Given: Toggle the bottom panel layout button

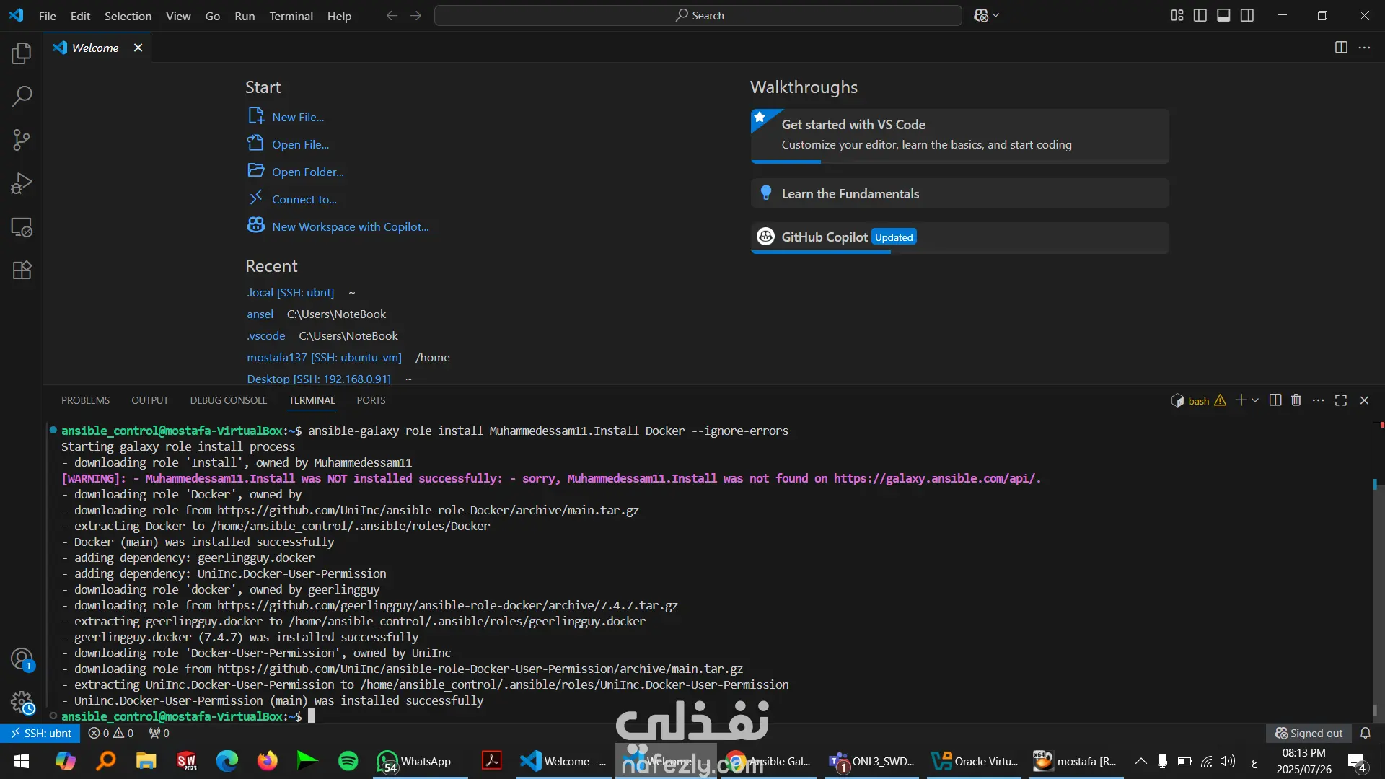Looking at the screenshot, I should click(1223, 15).
